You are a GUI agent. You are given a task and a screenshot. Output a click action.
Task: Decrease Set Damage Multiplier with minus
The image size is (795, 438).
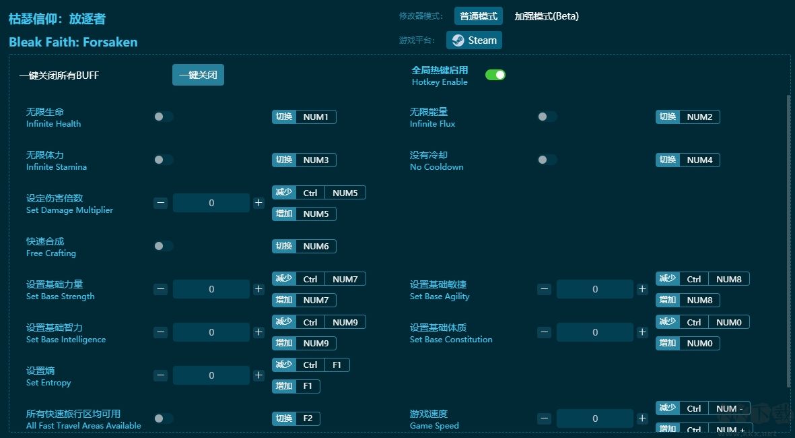pos(161,203)
